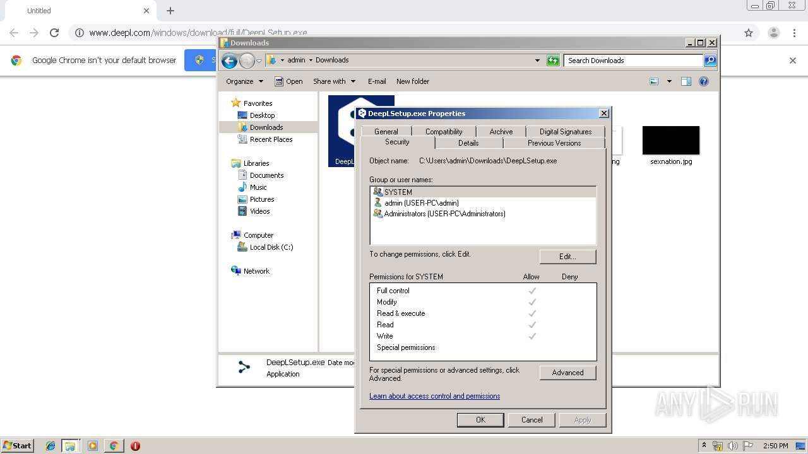808x454 pixels.
Task: Open the Organize dropdown menu
Action: [x=244, y=81]
